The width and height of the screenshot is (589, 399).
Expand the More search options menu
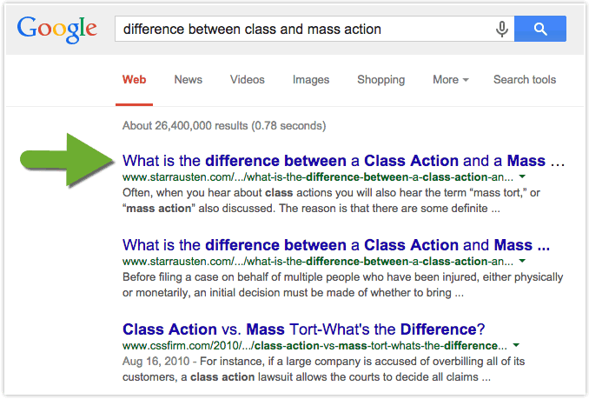[x=450, y=80]
